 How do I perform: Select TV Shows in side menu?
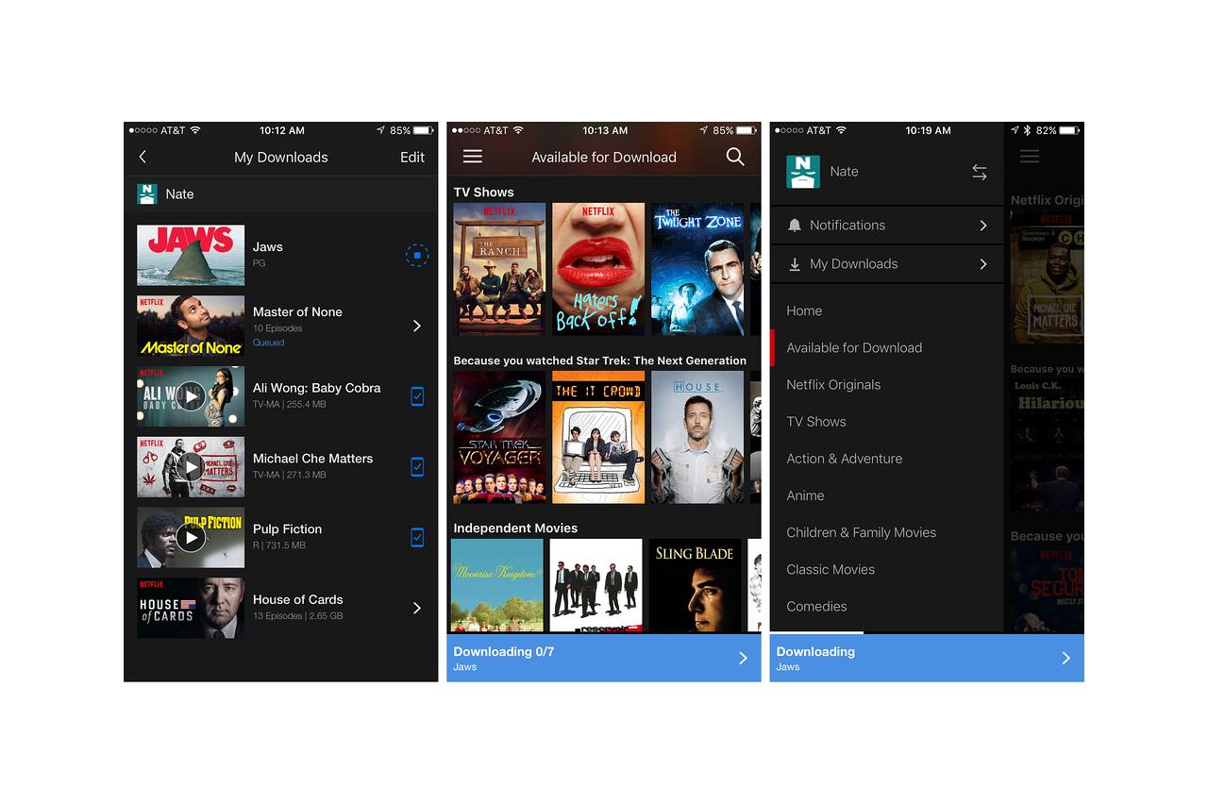coord(816,421)
